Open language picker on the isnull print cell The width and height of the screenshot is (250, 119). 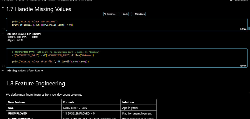click(243, 29)
